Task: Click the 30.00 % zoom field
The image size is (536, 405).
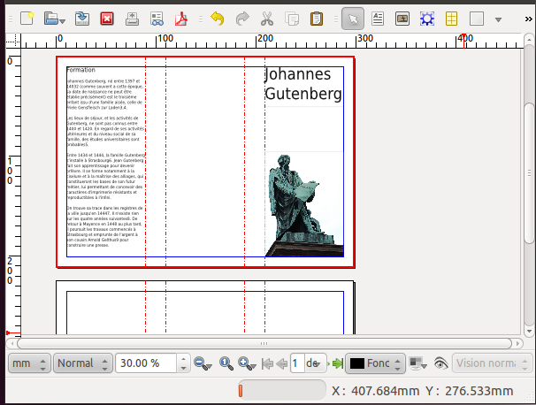Action: (x=146, y=363)
